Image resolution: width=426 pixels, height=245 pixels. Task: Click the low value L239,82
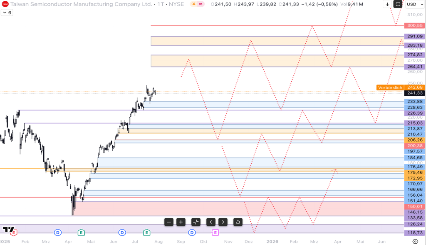click(266, 4)
